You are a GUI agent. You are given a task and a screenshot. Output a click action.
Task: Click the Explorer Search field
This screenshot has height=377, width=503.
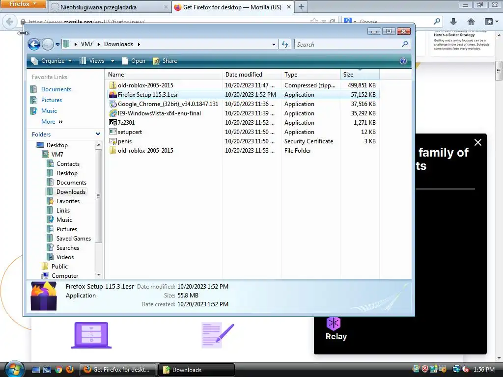pyautogui.click(x=352, y=44)
